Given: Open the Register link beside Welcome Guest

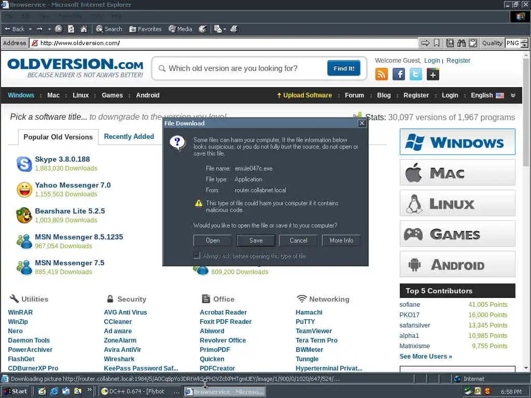Looking at the screenshot, I should (x=458, y=60).
